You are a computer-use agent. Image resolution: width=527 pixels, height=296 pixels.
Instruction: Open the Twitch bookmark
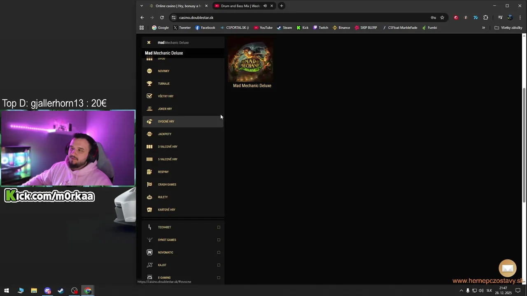(320, 28)
